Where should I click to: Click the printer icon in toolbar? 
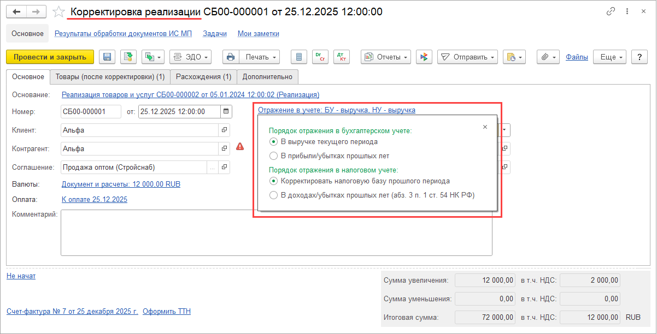231,57
